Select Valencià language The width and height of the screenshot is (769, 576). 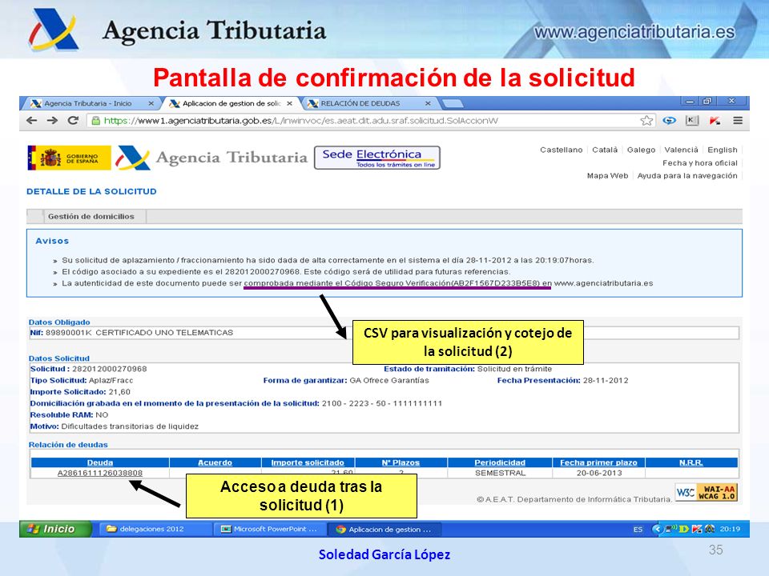(681, 150)
